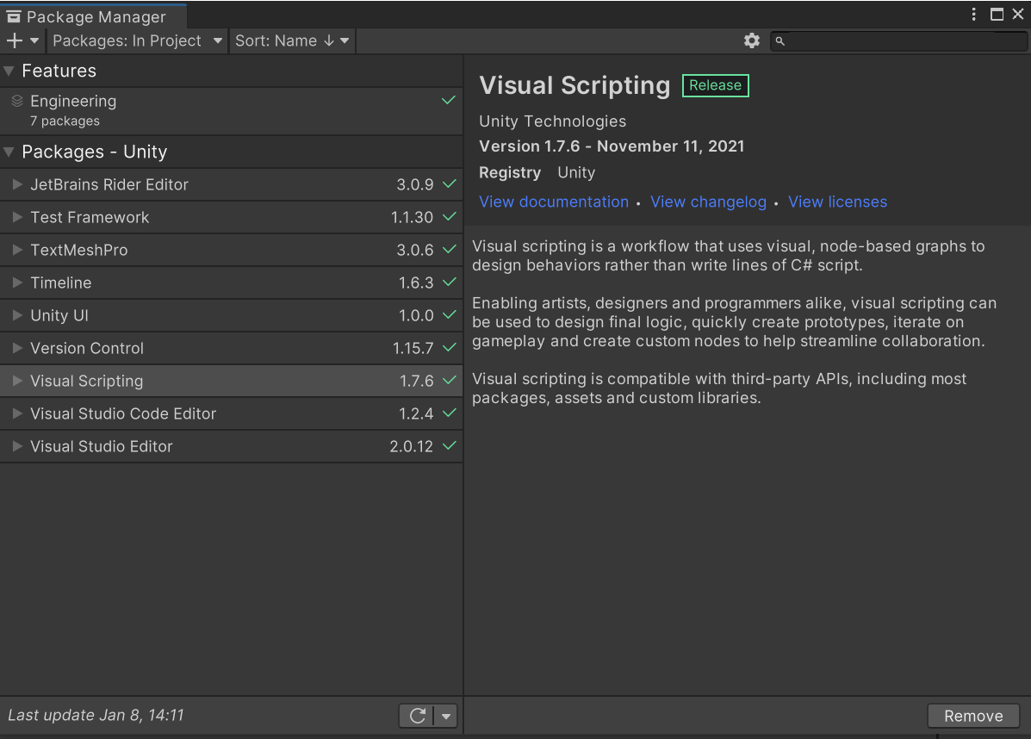Click the search magnifier icon
Image resolution: width=1031 pixels, height=739 pixels.
point(779,40)
